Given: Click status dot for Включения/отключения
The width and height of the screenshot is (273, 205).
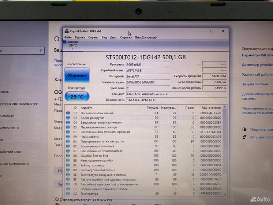Looking at the screenshot, I should pos(68,146).
